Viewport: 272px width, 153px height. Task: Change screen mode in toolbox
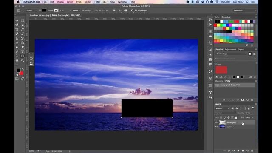(23, 79)
